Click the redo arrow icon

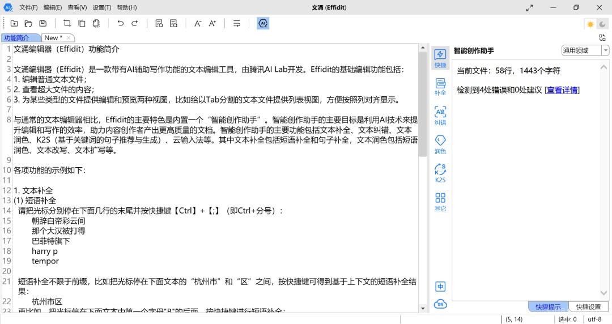click(x=135, y=23)
